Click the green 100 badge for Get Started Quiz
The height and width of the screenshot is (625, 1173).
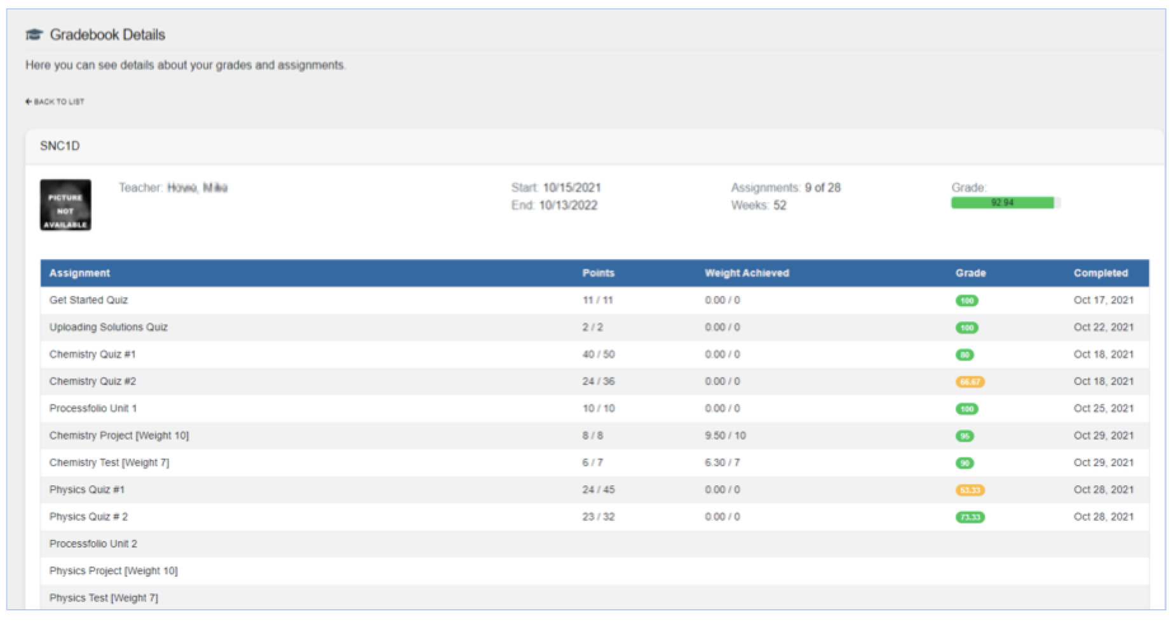point(966,301)
